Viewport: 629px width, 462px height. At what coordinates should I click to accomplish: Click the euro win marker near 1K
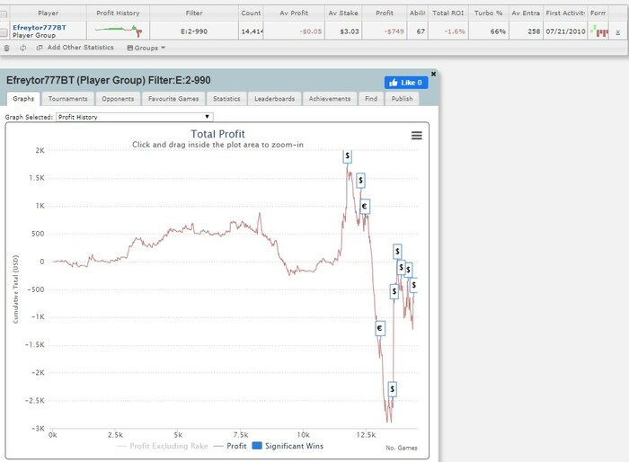pyautogui.click(x=364, y=207)
